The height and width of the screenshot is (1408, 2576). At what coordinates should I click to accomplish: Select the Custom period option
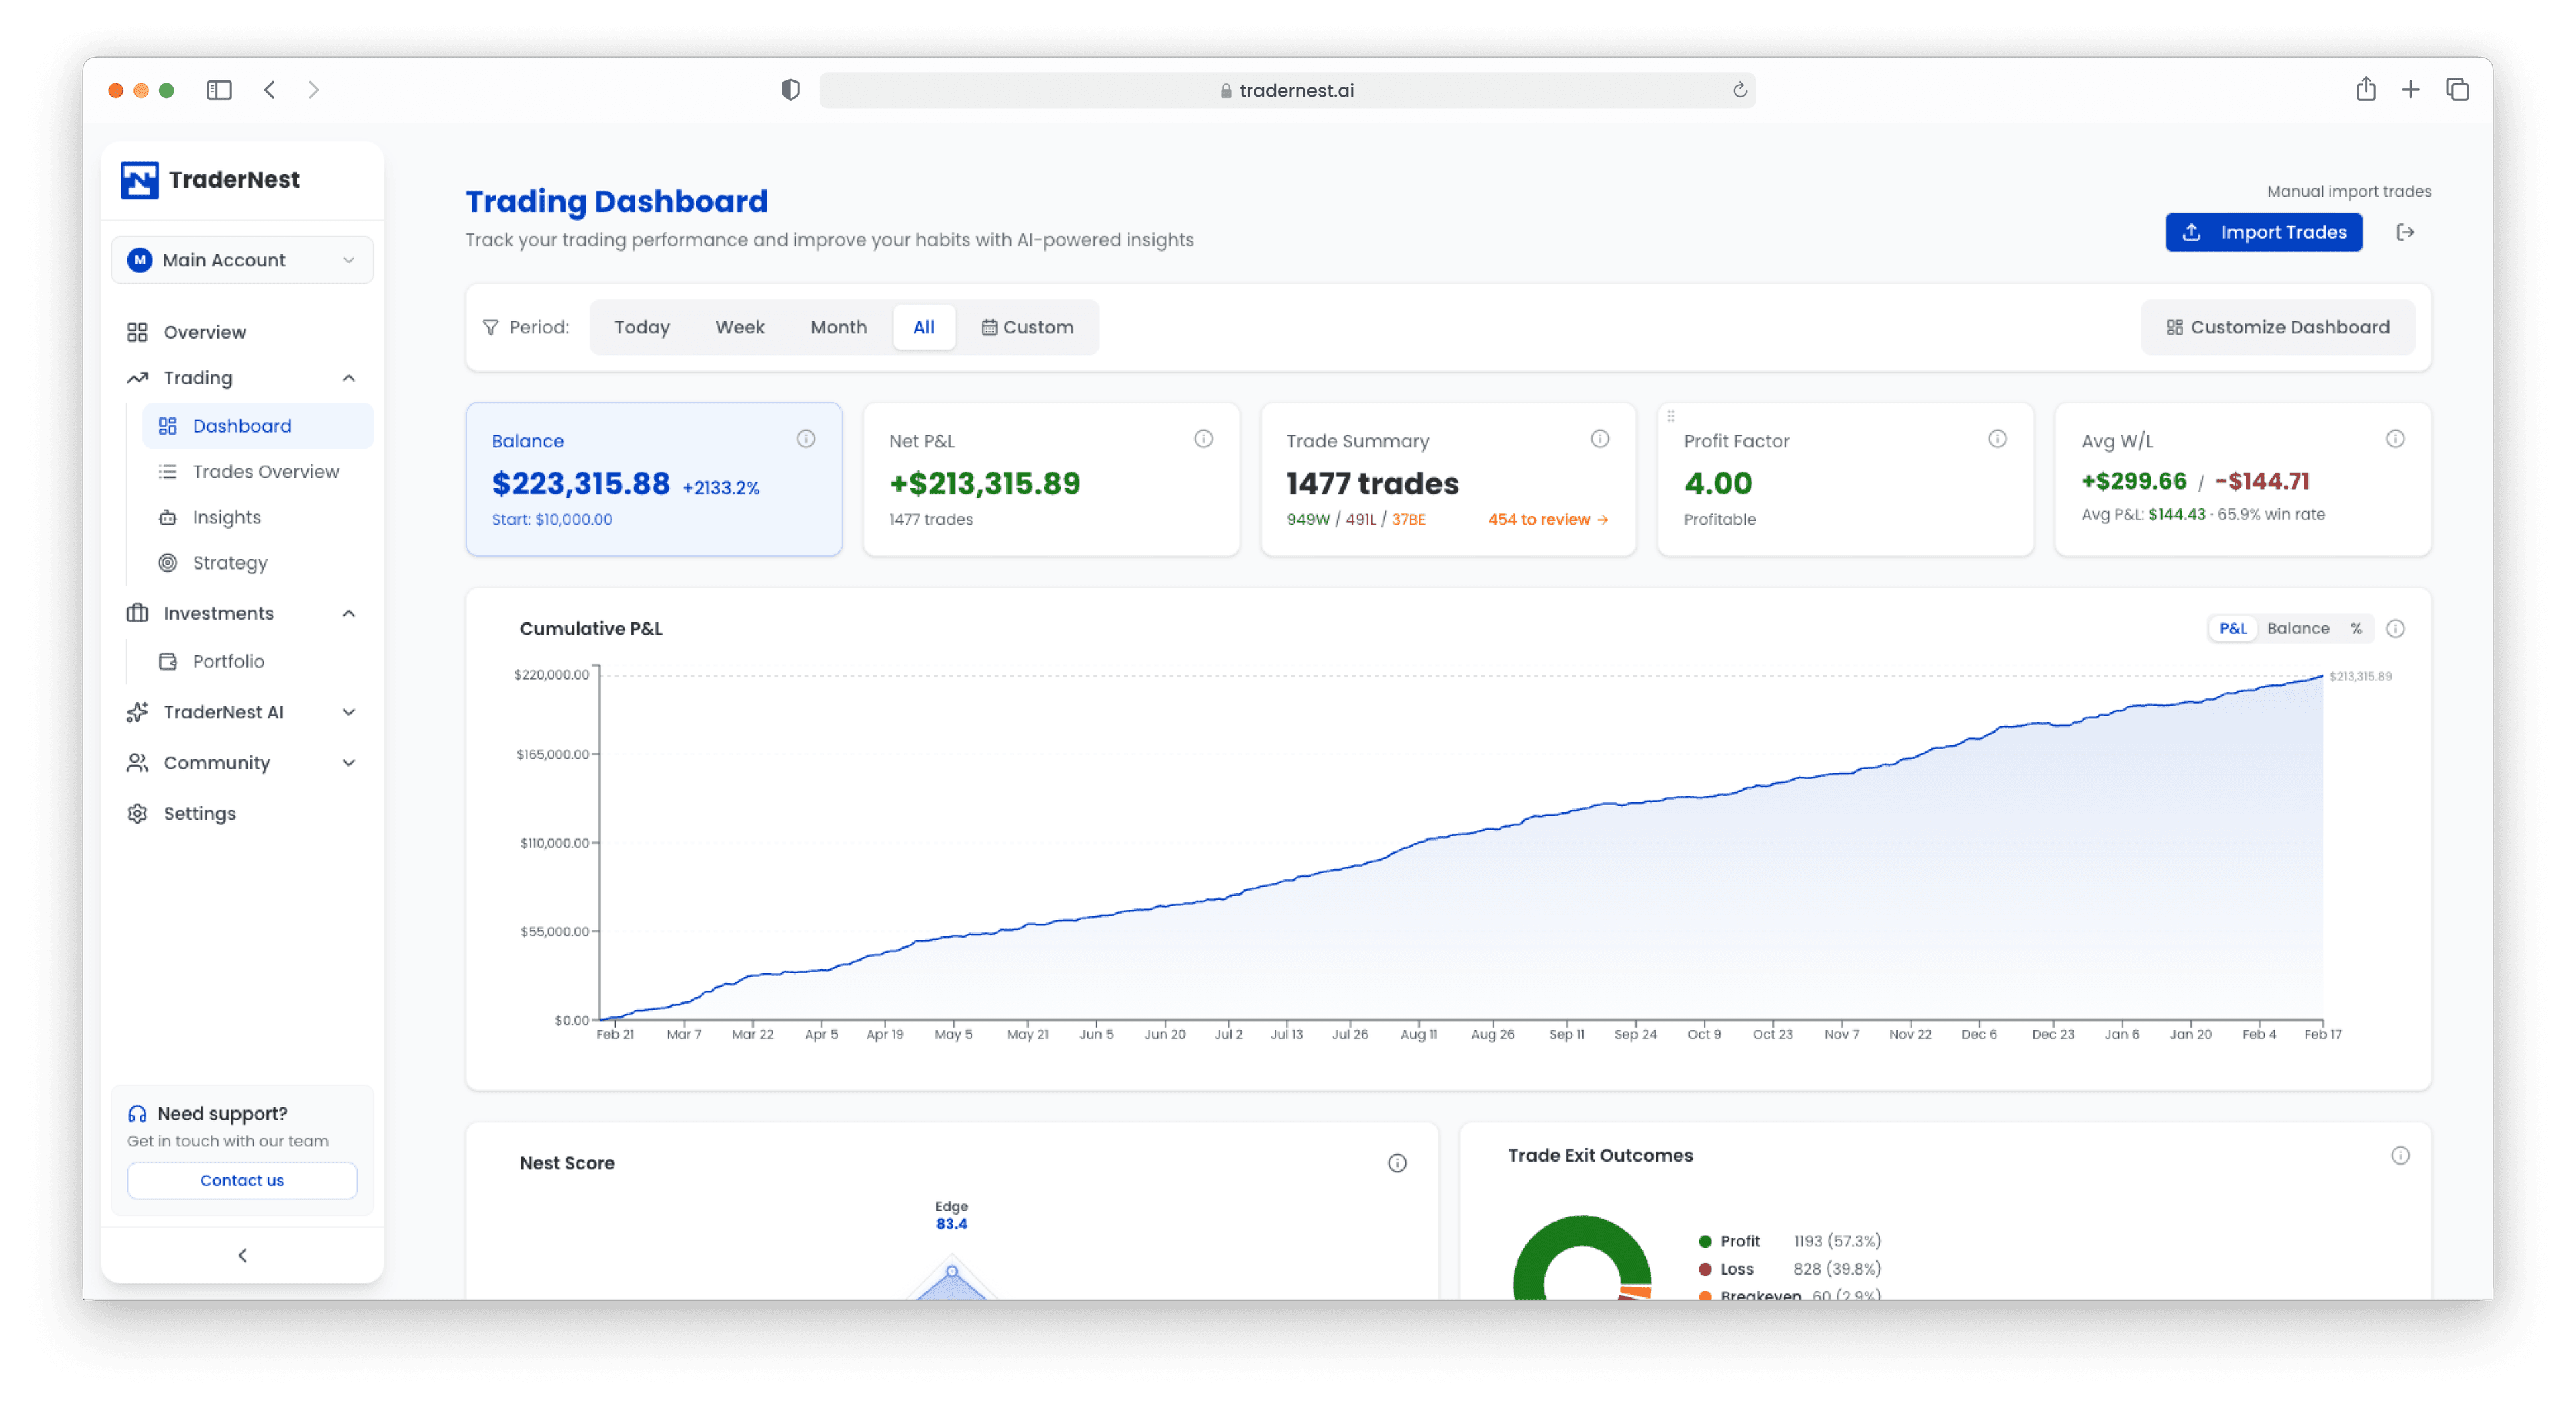(x=1029, y=326)
